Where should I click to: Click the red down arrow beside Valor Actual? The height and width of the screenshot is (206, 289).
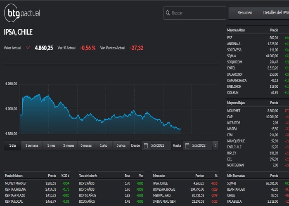pos(28,48)
